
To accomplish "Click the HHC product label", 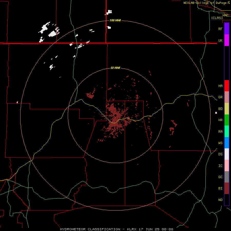I will pyautogui.click(x=225, y=15).
